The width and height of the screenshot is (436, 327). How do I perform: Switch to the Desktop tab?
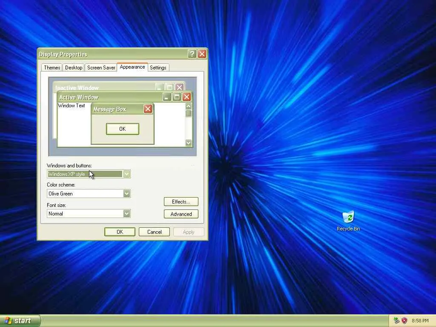[74, 68]
